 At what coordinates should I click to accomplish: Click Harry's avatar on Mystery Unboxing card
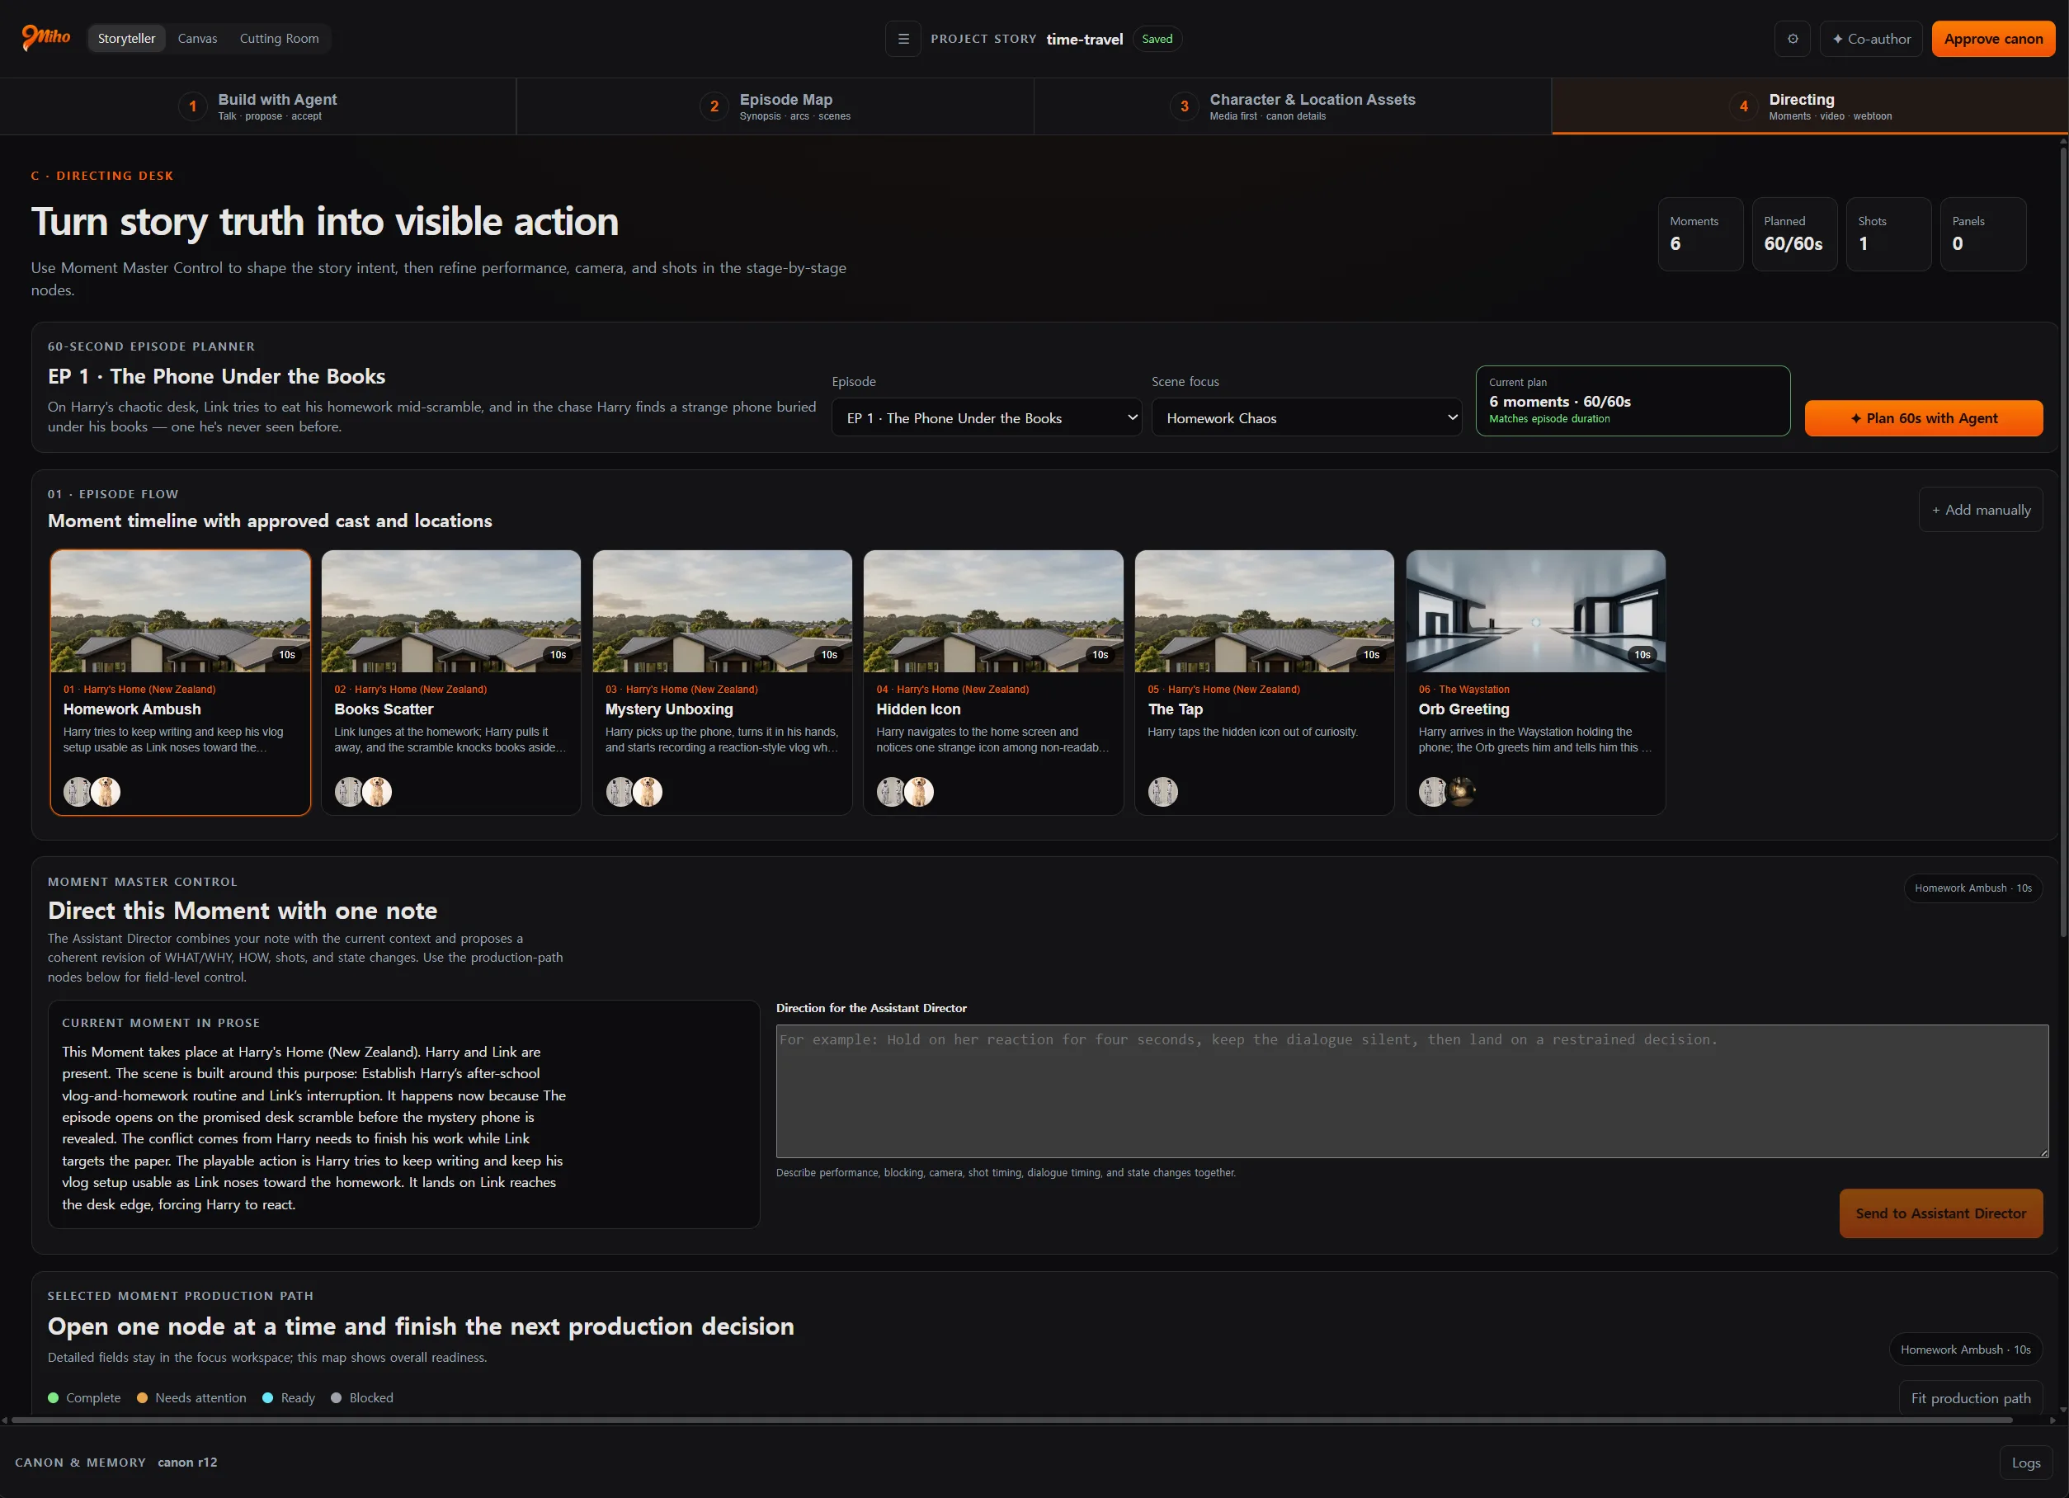tap(620, 791)
